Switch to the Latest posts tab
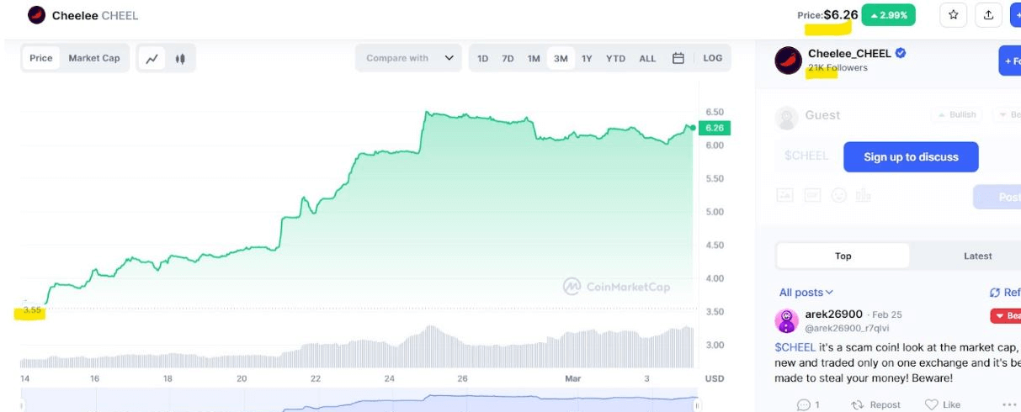The height and width of the screenshot is (412, 1021). pyautogui.click(x=977, y=256)
